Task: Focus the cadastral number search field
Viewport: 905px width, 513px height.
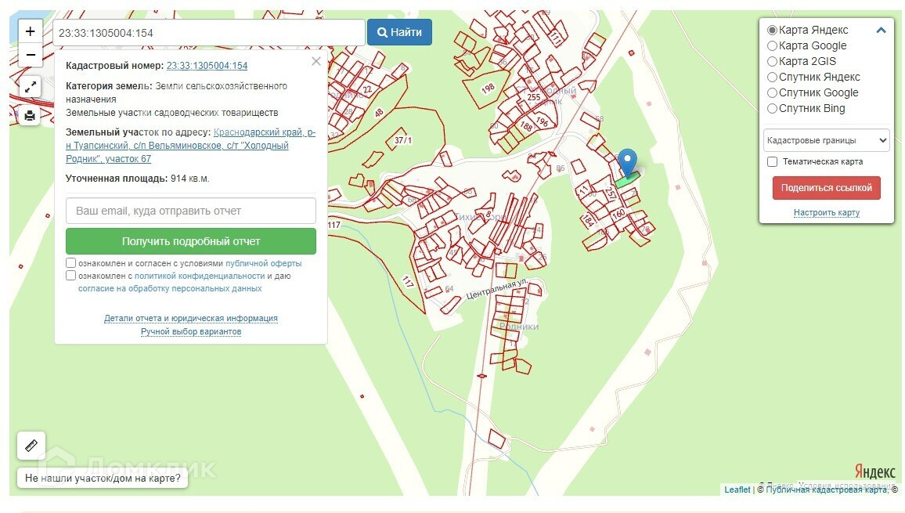Action: click(208, 33)
